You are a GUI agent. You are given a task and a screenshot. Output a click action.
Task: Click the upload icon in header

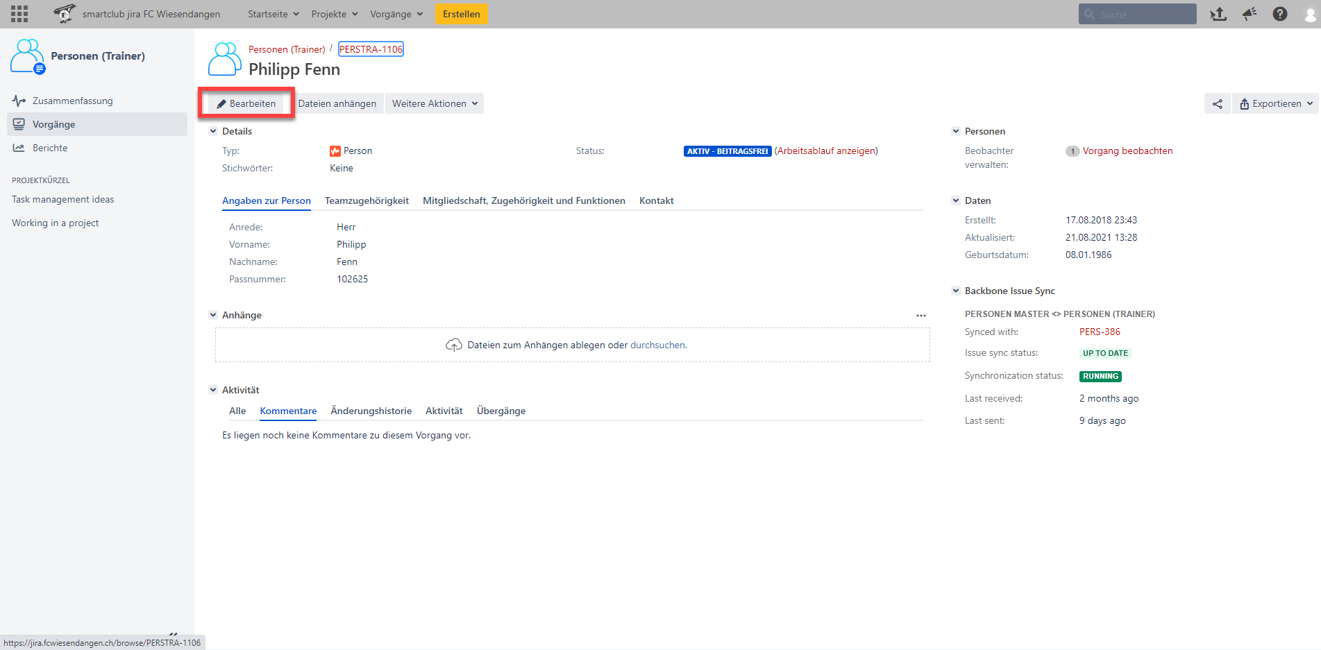pyautogui.click(x=1218, y=14)
